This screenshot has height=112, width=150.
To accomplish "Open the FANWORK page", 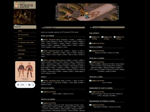I will point(21,54).
